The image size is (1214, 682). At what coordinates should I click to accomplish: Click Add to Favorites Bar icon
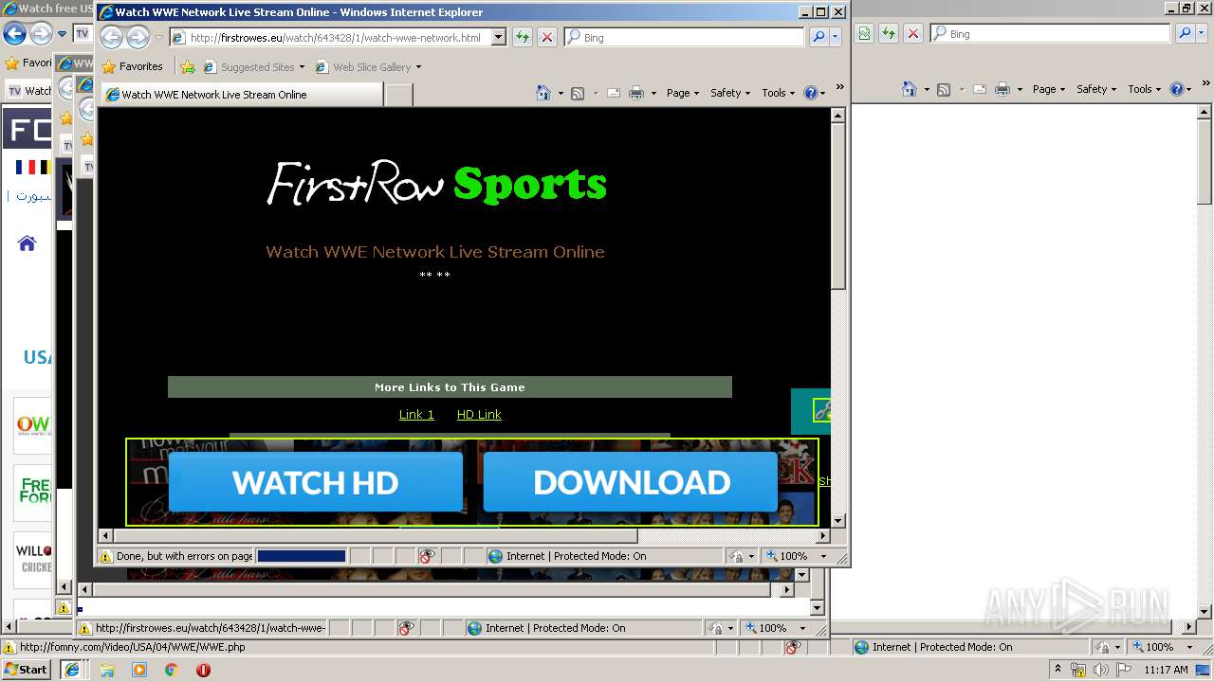[x=188, y=67]
